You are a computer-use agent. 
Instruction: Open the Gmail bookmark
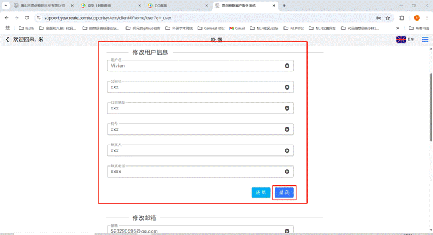pyautogui.click(x=237, y=28)
